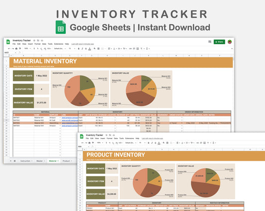Open last edit link in Material window
The image size is (265, 211).
[x=83, y=44]
